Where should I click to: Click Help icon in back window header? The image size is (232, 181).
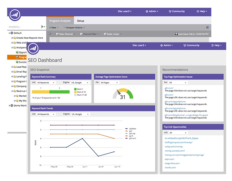pos(198,11)
